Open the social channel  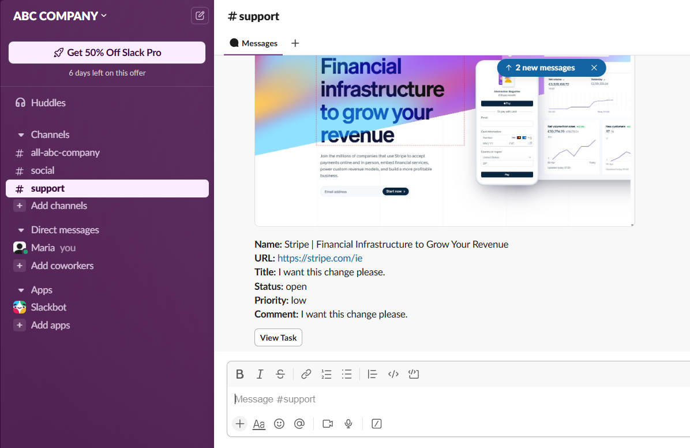[43, 170]
